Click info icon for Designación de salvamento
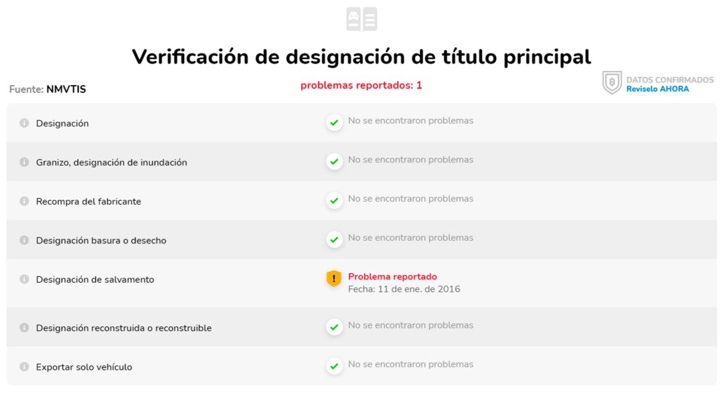The height and width of the screenshot is (398, 723). coord(24,279)
